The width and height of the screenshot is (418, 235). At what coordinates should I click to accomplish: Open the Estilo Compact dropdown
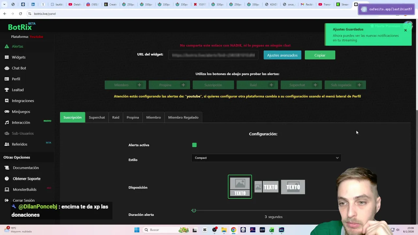(x=266, y=158)
